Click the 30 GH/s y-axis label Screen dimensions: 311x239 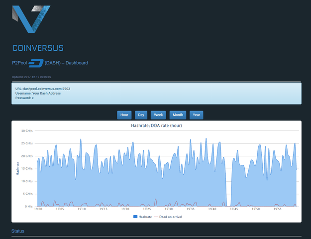click(x=27, y=131)
